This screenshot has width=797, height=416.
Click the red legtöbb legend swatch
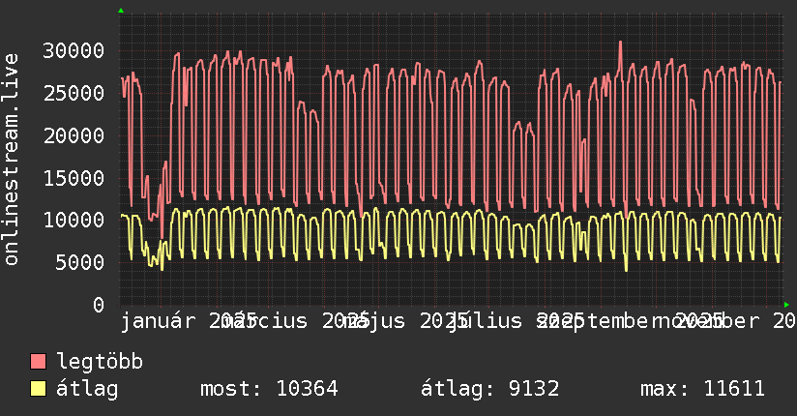pyautogui.click(x=38, y=362)
